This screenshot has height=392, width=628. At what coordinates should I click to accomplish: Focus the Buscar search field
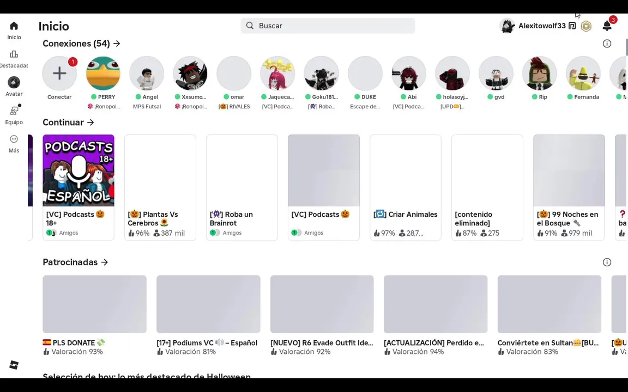click(328, 26)
